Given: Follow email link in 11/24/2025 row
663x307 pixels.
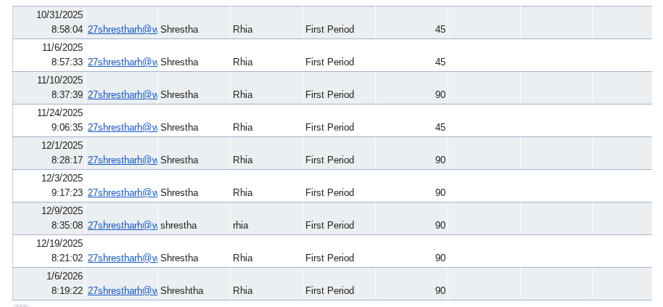Looking at the screenshot, I should 122,128.
